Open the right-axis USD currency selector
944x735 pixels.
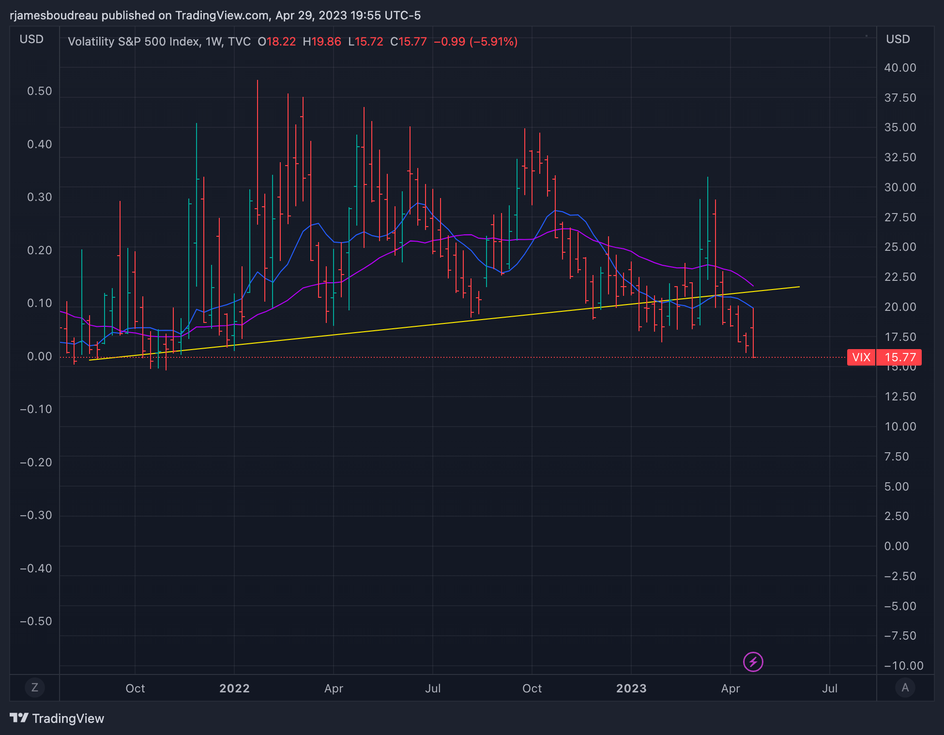point(898,39)
